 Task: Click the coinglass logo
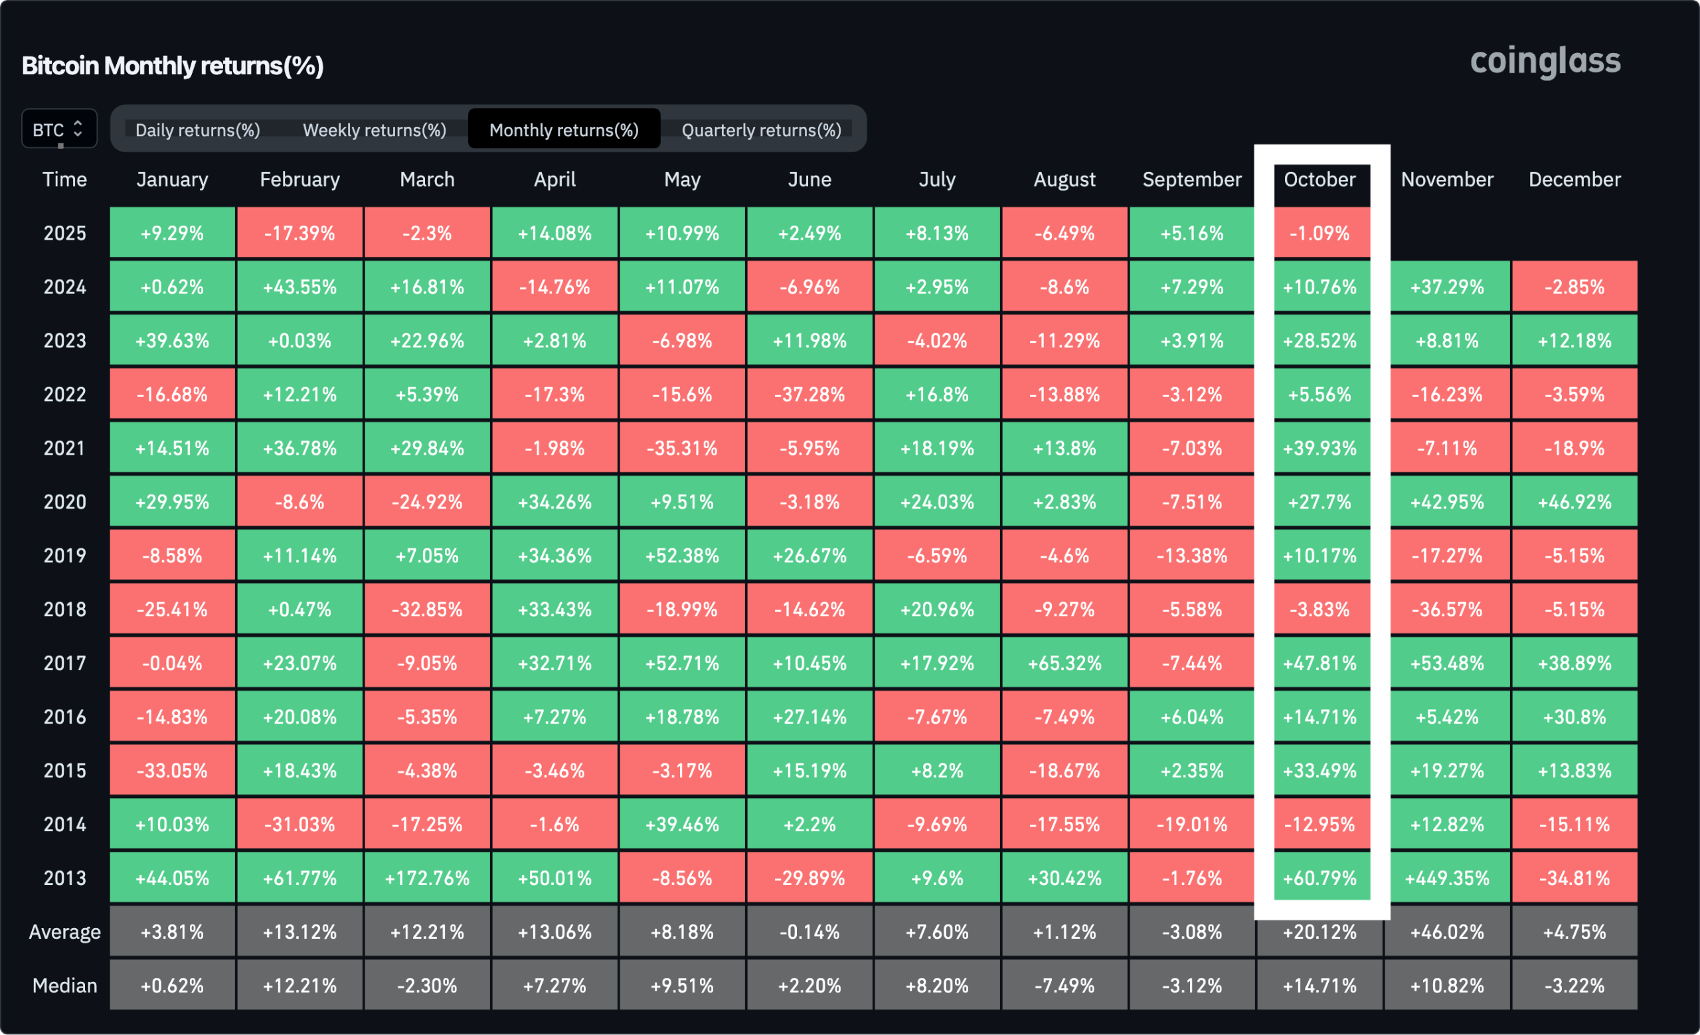1545,61
